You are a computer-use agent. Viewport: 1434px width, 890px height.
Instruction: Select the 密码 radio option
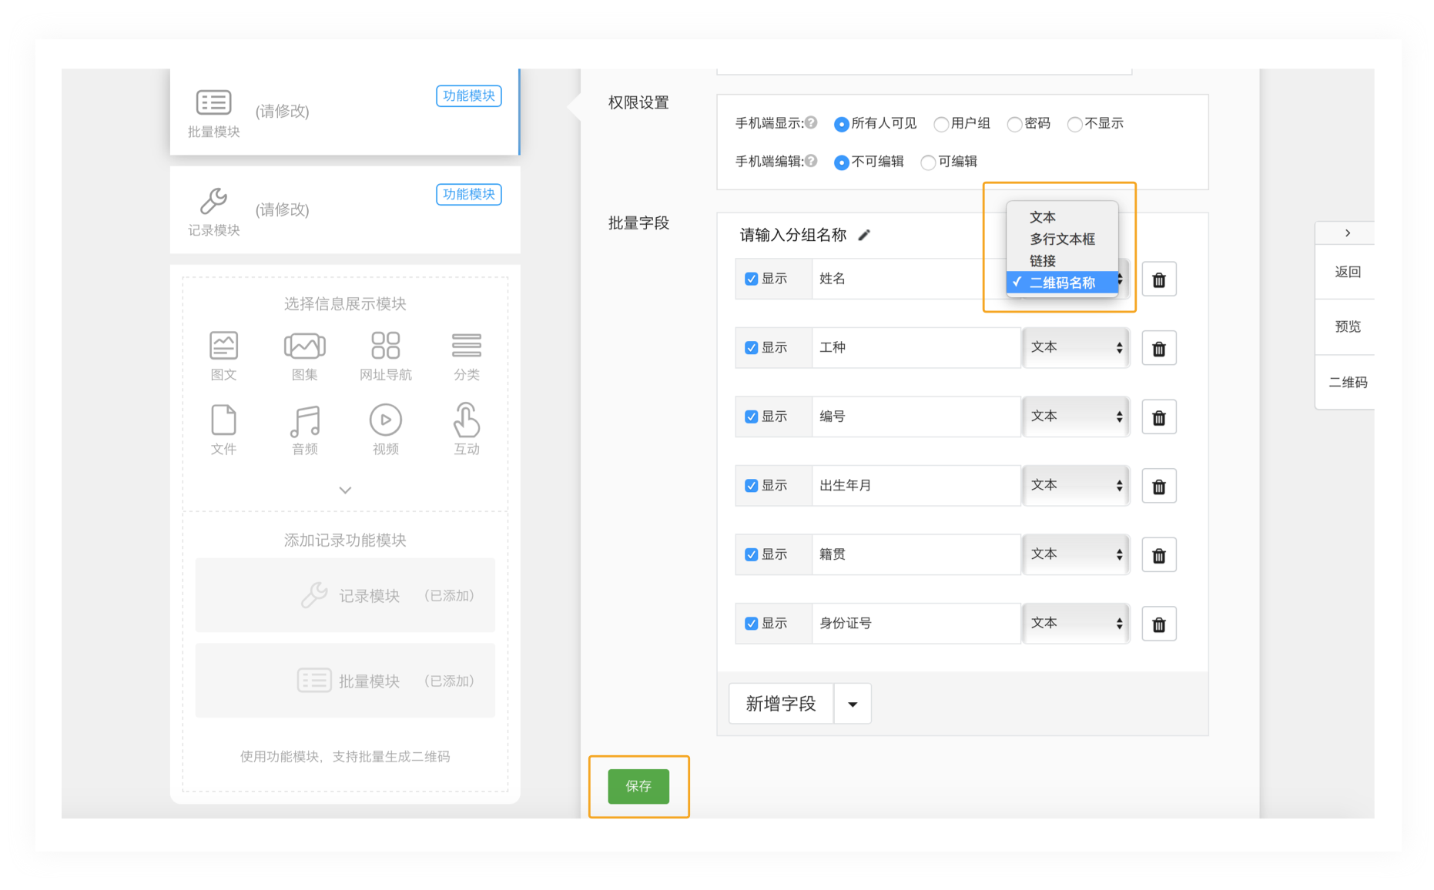click(1015, 124)
